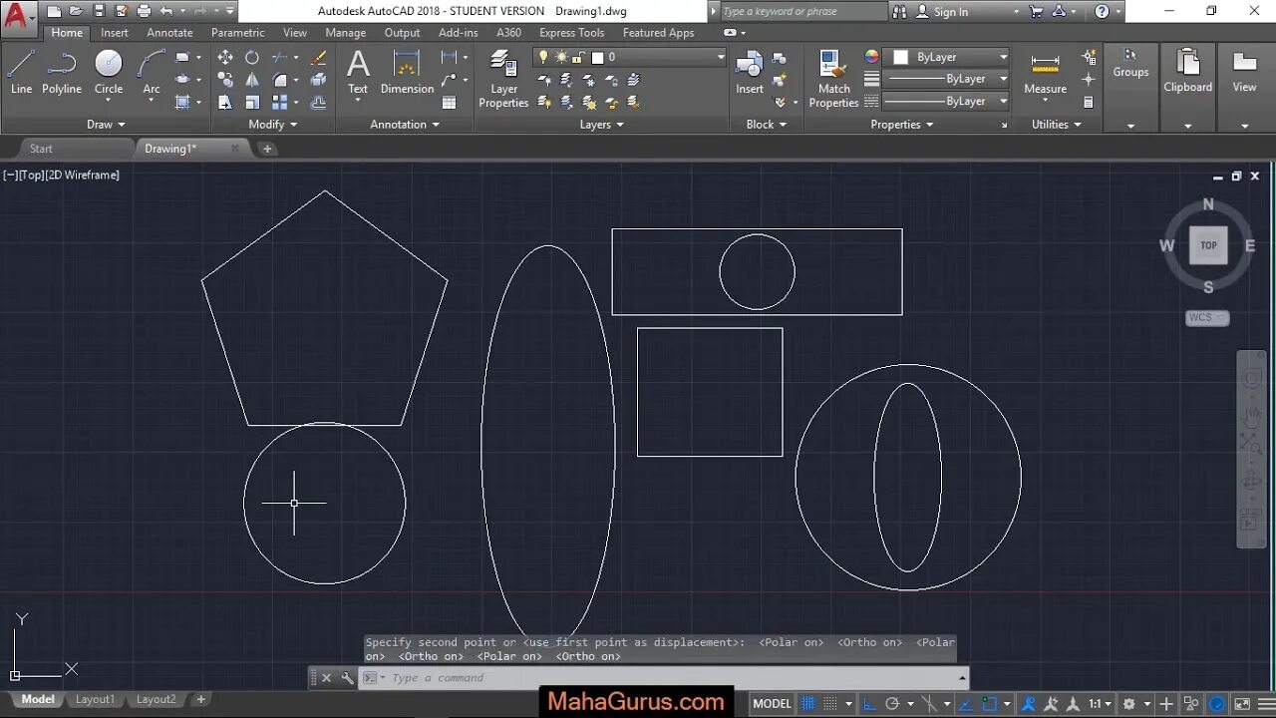Click the ViewCube TOP face
1276x718 pixels.
[1208, 245]
